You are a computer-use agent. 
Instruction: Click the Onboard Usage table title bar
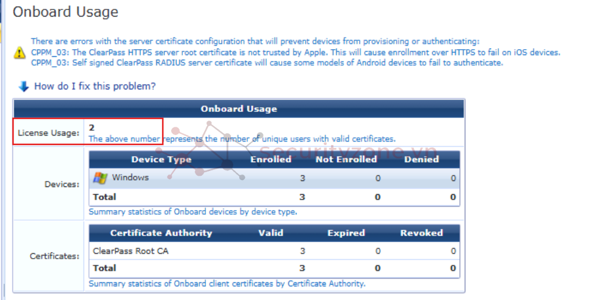[x=239, y=109]
